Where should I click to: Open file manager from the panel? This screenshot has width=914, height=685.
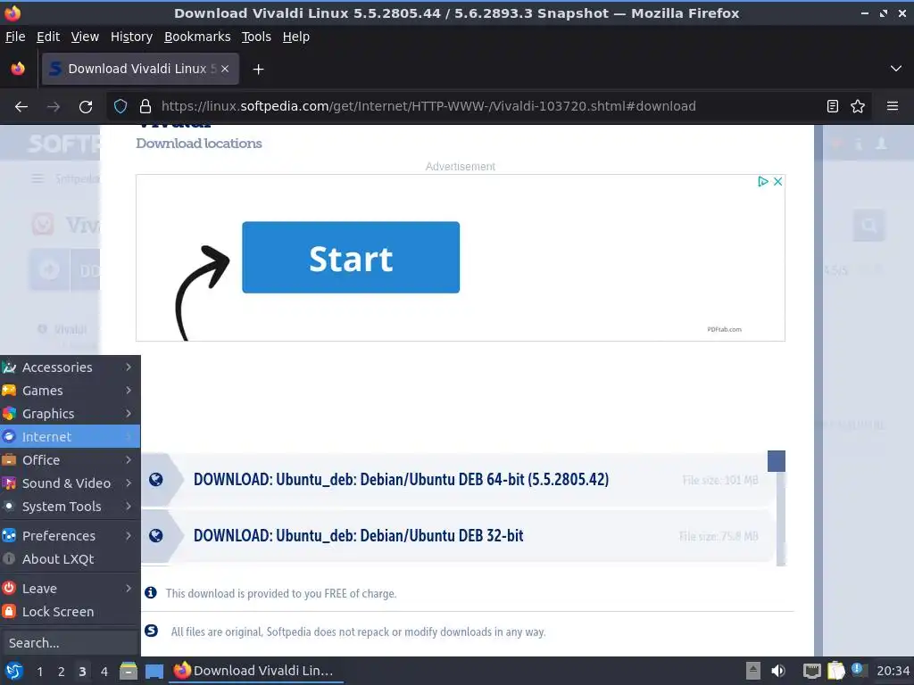point(129,671)
